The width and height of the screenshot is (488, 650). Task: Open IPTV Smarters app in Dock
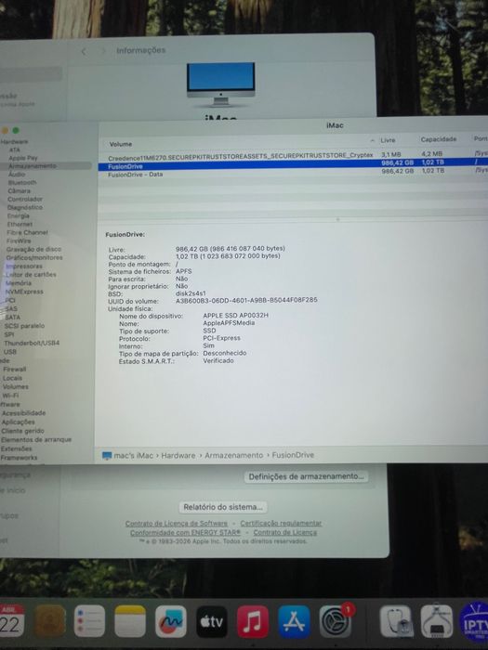[474, 621]
